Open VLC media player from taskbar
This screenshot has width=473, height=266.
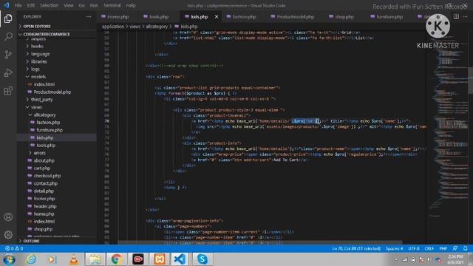(73, 259)
